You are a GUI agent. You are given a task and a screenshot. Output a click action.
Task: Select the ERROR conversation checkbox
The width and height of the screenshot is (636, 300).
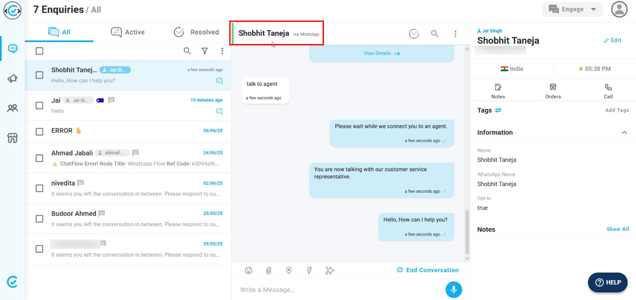point(39,132)
